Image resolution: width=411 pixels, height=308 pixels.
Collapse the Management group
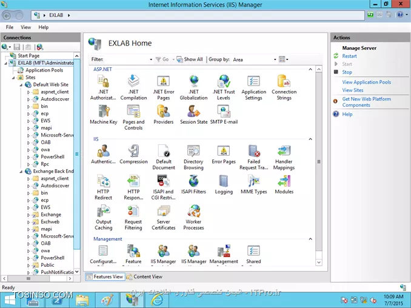point(310,239)
